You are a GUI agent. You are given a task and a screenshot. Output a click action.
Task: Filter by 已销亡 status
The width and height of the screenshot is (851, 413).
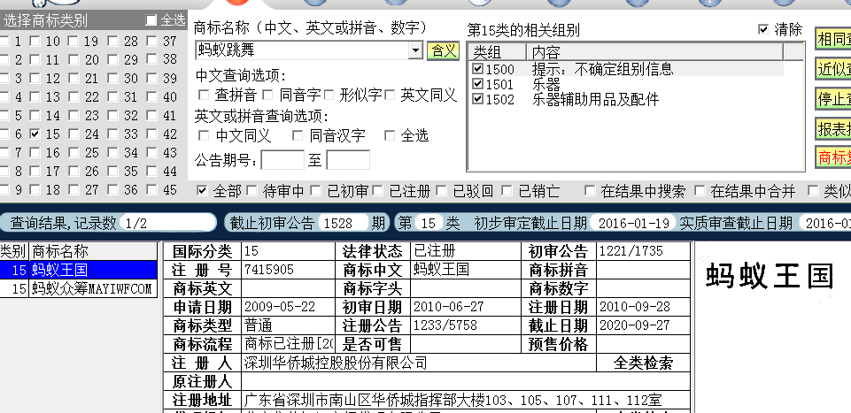[x=507, y=191]
